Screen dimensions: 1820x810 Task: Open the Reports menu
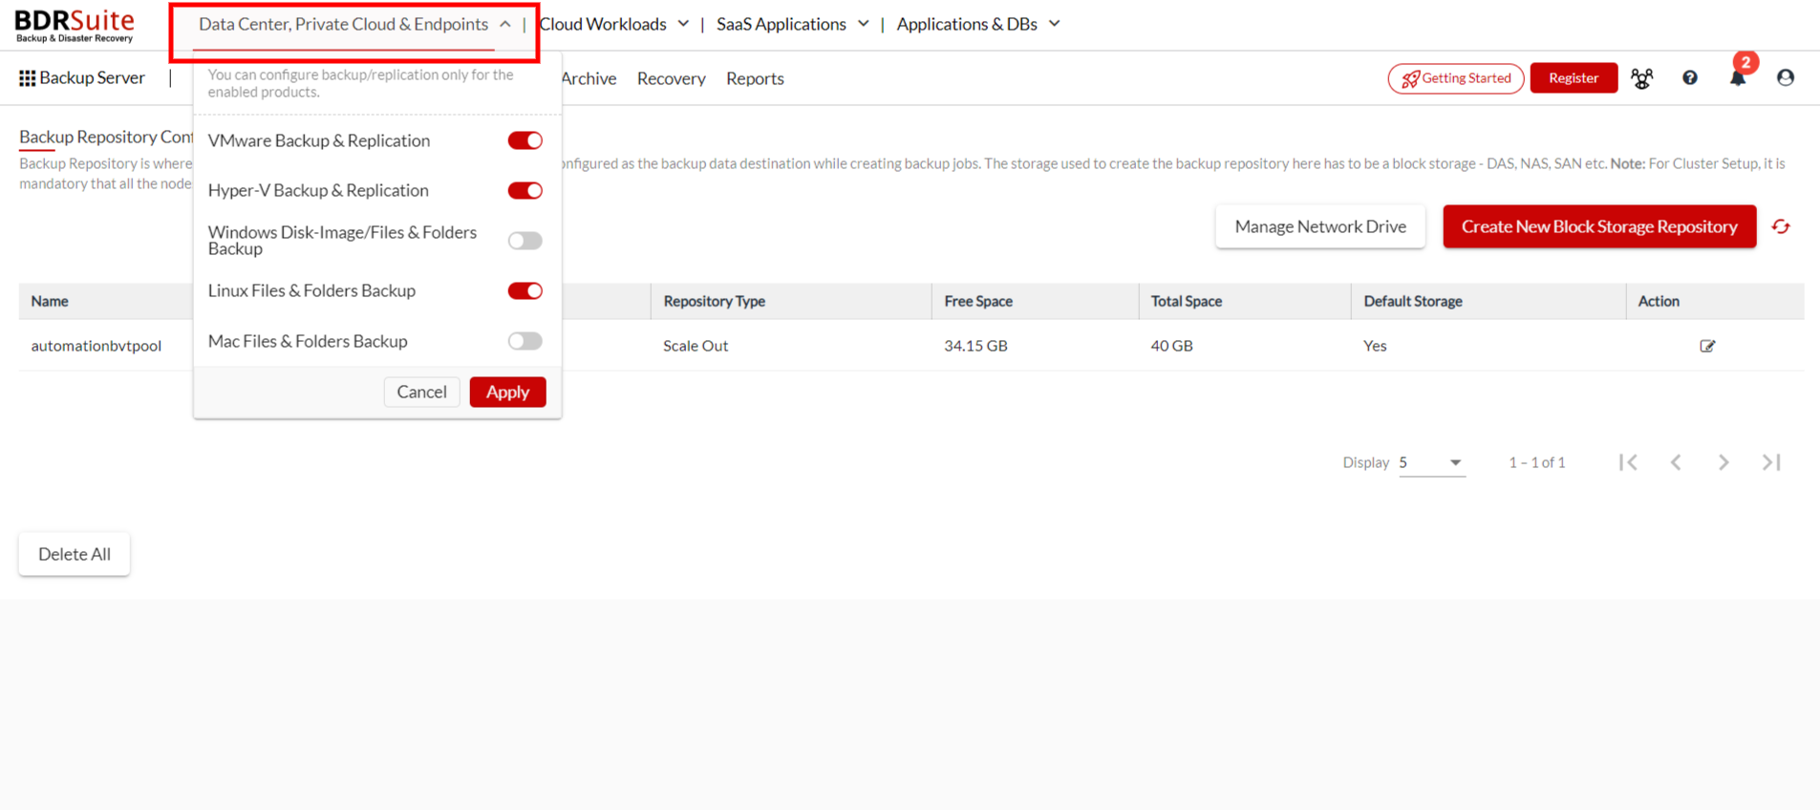coord(755,78)
